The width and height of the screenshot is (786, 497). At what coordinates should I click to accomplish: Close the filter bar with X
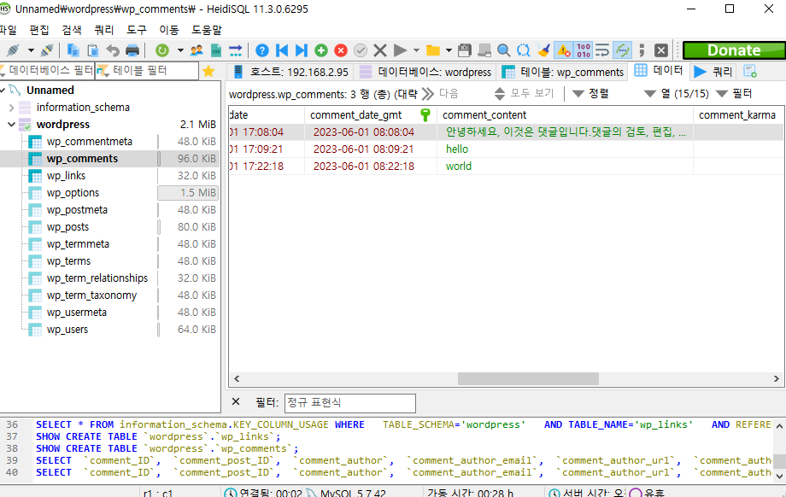tap(236, 402)
